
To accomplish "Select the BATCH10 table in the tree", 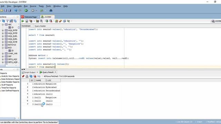I will tap(10, 45).
